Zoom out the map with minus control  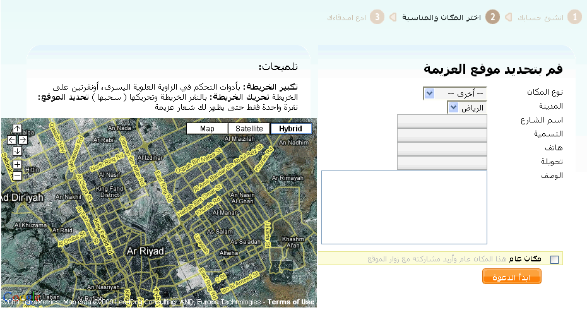17,176
